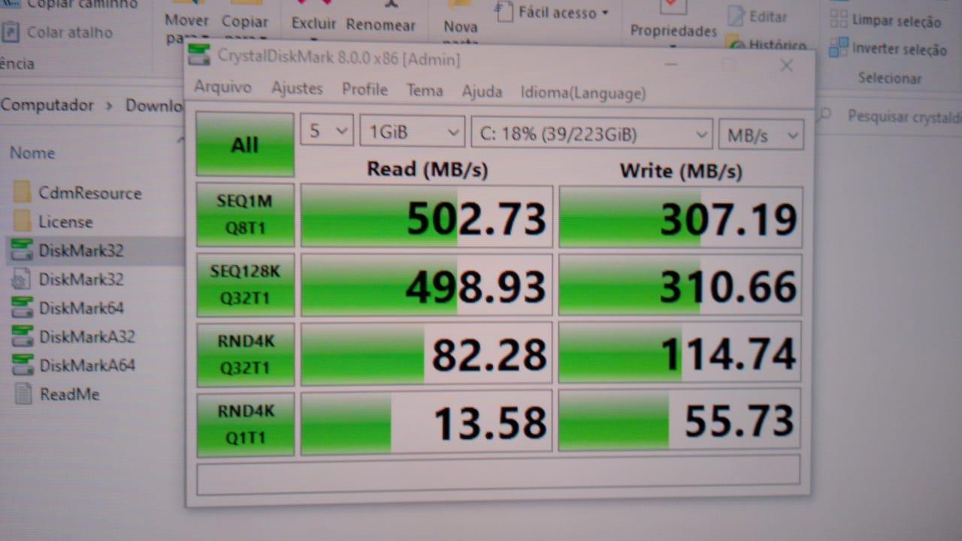This screenshot has width=962, height=541.
Task: Sort files by the Nome column header
Action: tap(32, 153)
